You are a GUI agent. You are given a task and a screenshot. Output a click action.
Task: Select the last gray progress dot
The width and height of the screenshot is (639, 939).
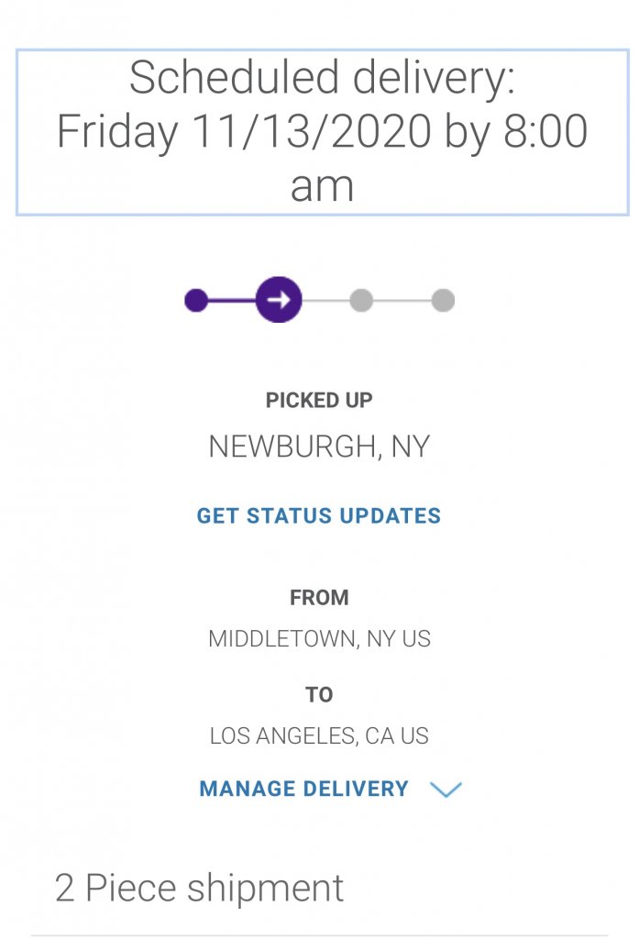[443, 300]
